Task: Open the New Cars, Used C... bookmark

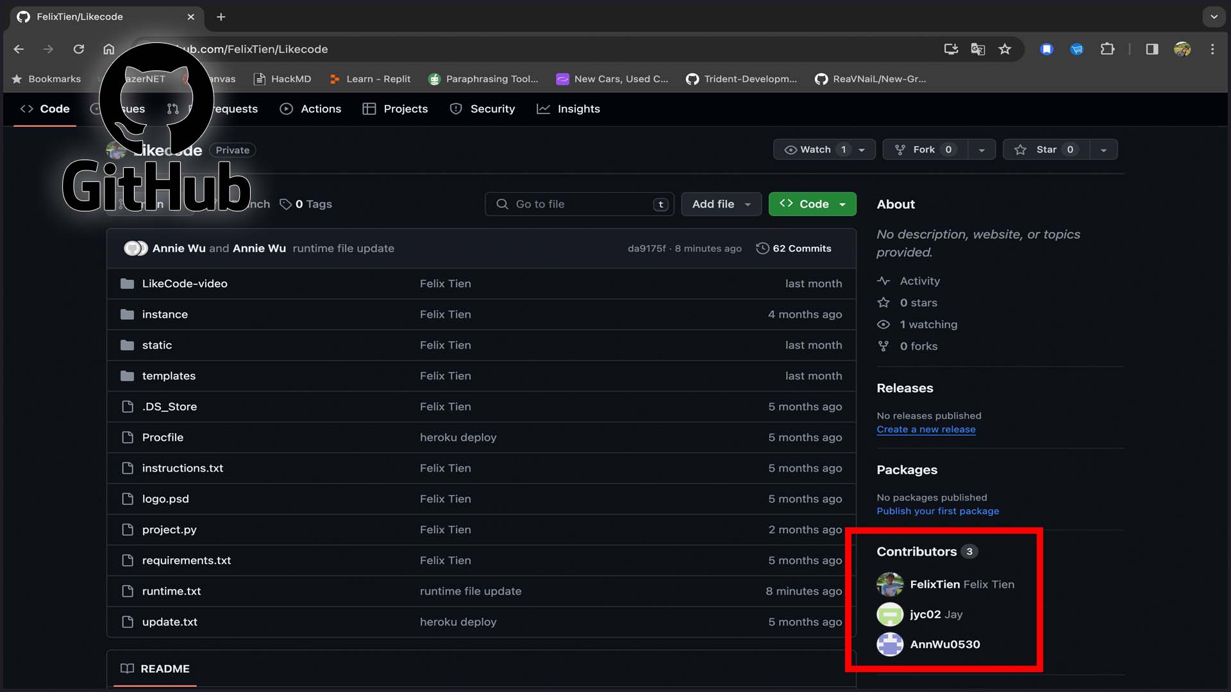Action: point(612,79)
